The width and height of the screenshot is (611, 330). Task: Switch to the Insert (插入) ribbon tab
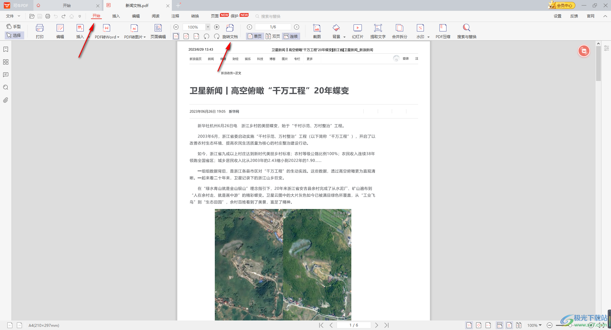click(x=116, y=16)
